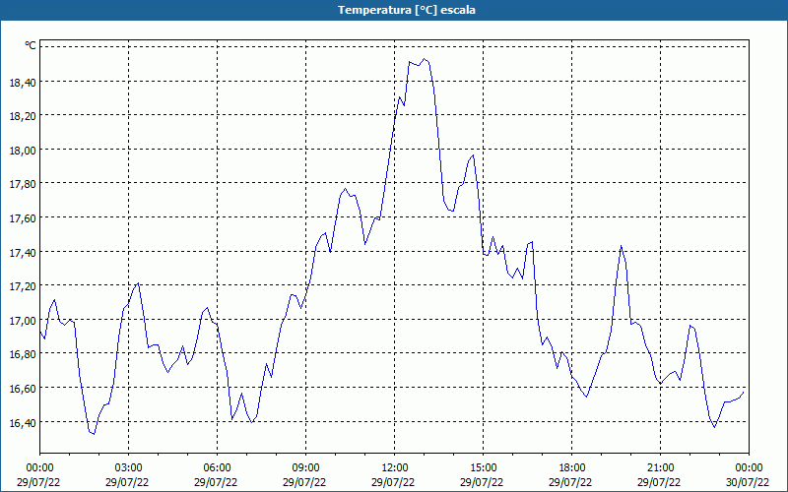This screenshot has height=492, width=788.
Task: Select the 17,40 y-axis value
Action: point(23,252)
